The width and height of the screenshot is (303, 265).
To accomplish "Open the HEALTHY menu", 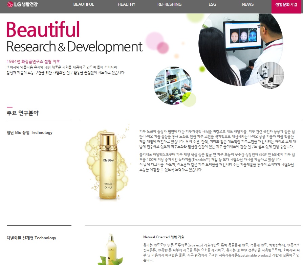I will coord(127,4).
